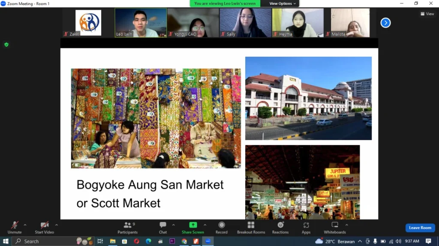The image size is (439, 246).
Task: Open Whiteboards
Action: pos(335,228)
